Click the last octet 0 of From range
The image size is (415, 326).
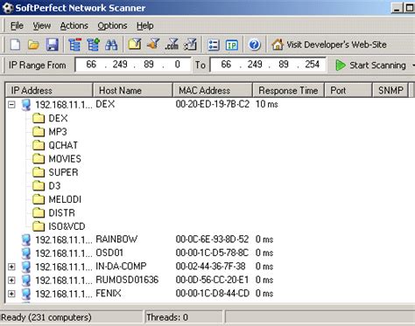(x=178, y=65)
